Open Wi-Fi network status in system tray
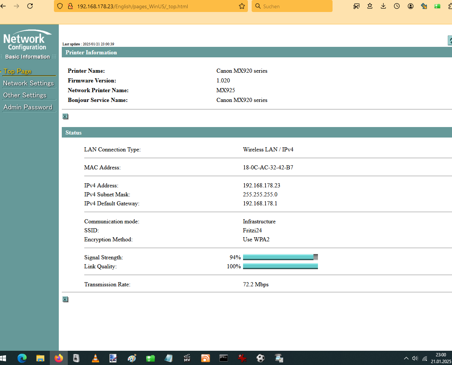The width and height of the screenshot is (452, 365). click(x=425, y=358)
